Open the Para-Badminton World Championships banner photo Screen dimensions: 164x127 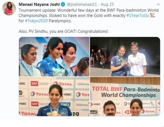tap(125, 97)
